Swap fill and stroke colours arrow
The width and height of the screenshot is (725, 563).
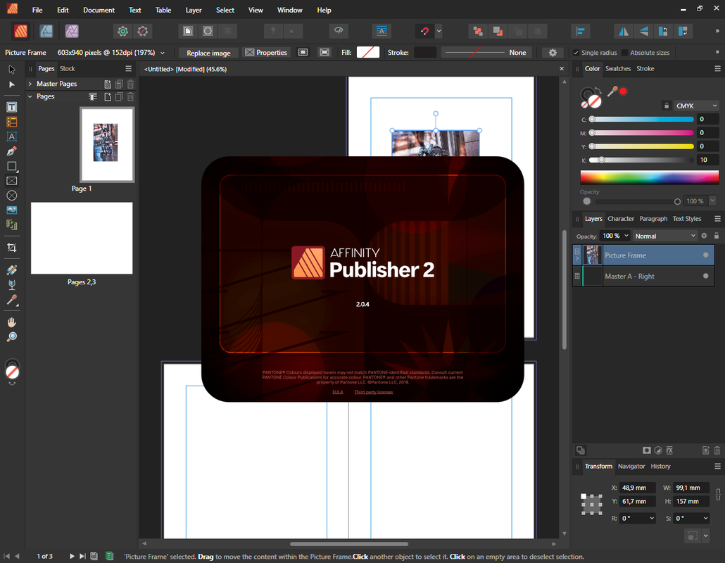(x=598, y=89)
